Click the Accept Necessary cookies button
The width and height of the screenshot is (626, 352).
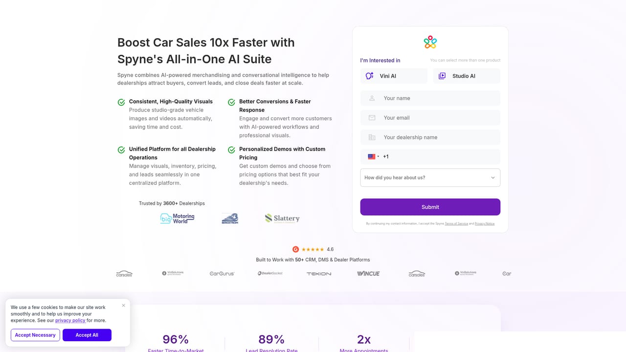[35, 335]
